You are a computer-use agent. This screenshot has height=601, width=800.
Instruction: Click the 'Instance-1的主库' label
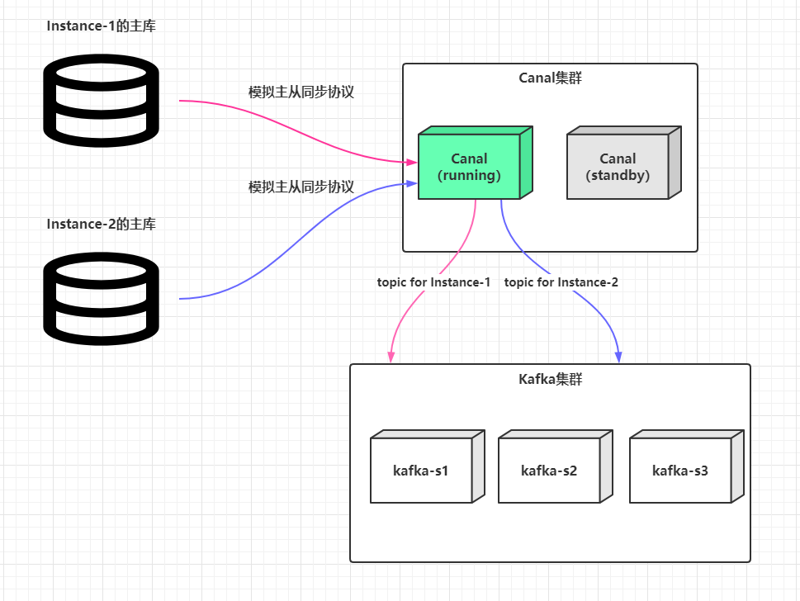101,26
